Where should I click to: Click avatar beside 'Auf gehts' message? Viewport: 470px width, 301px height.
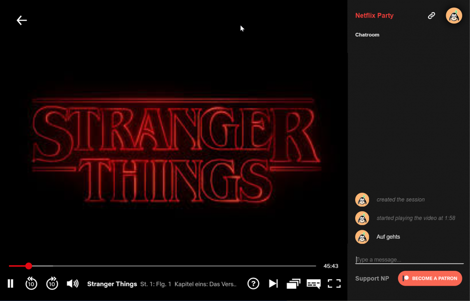click(x=362, y=237)
